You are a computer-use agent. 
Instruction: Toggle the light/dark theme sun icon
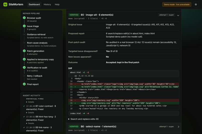[196, 4]
